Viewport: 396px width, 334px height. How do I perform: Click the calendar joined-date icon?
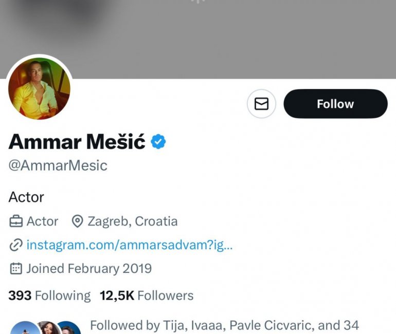click(x=16, y=268)
